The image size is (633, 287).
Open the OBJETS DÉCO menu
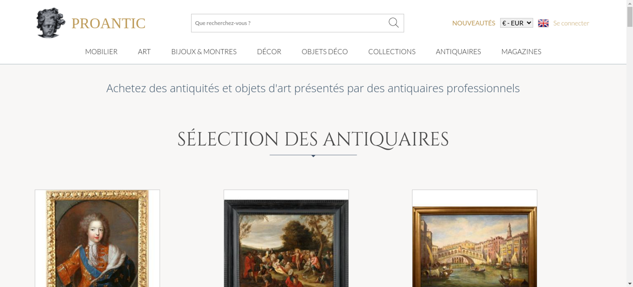coord(324,52)
